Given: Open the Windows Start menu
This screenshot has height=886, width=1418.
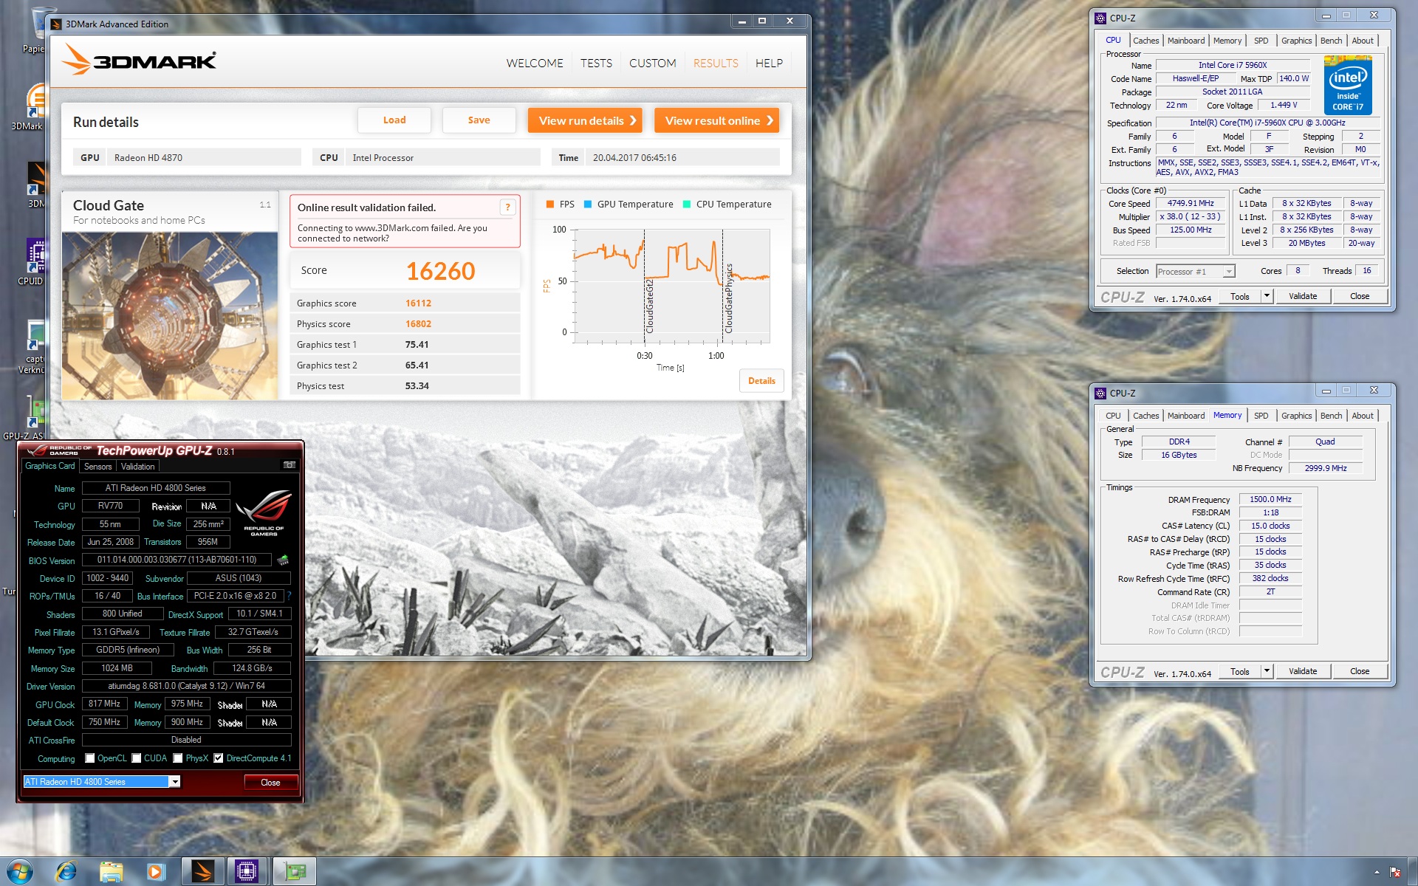Looking at the screenshot, I should (20, 871).
